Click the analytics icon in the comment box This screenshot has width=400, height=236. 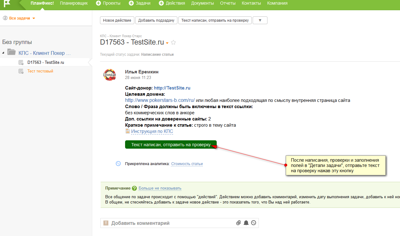click(x=254, y=223)
